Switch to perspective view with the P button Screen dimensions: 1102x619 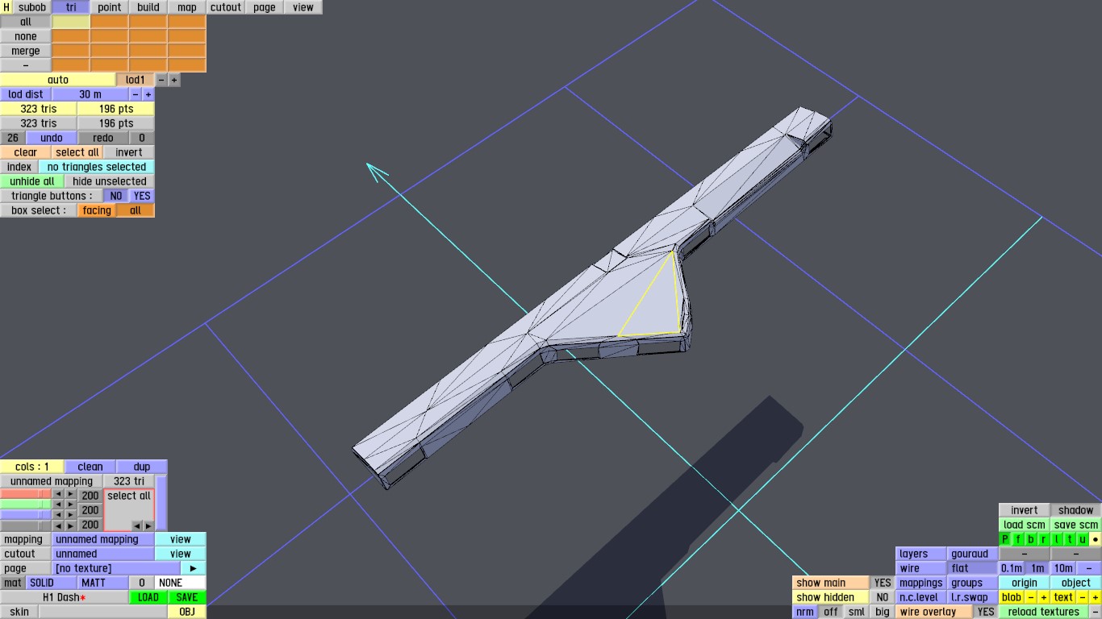[x=1005, y=539]
